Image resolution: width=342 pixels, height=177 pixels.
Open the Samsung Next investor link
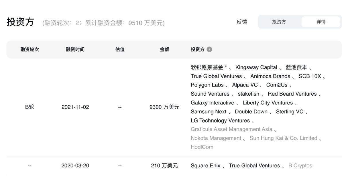209,112
